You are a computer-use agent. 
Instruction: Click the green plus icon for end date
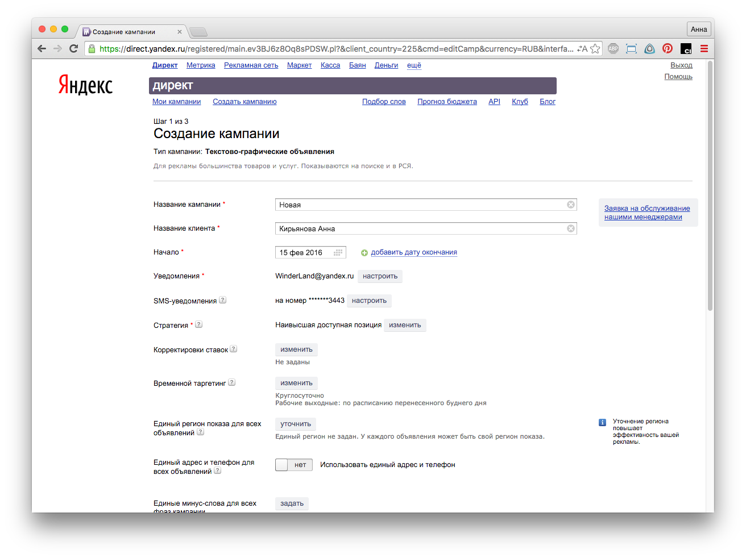[x=364, y=253]
